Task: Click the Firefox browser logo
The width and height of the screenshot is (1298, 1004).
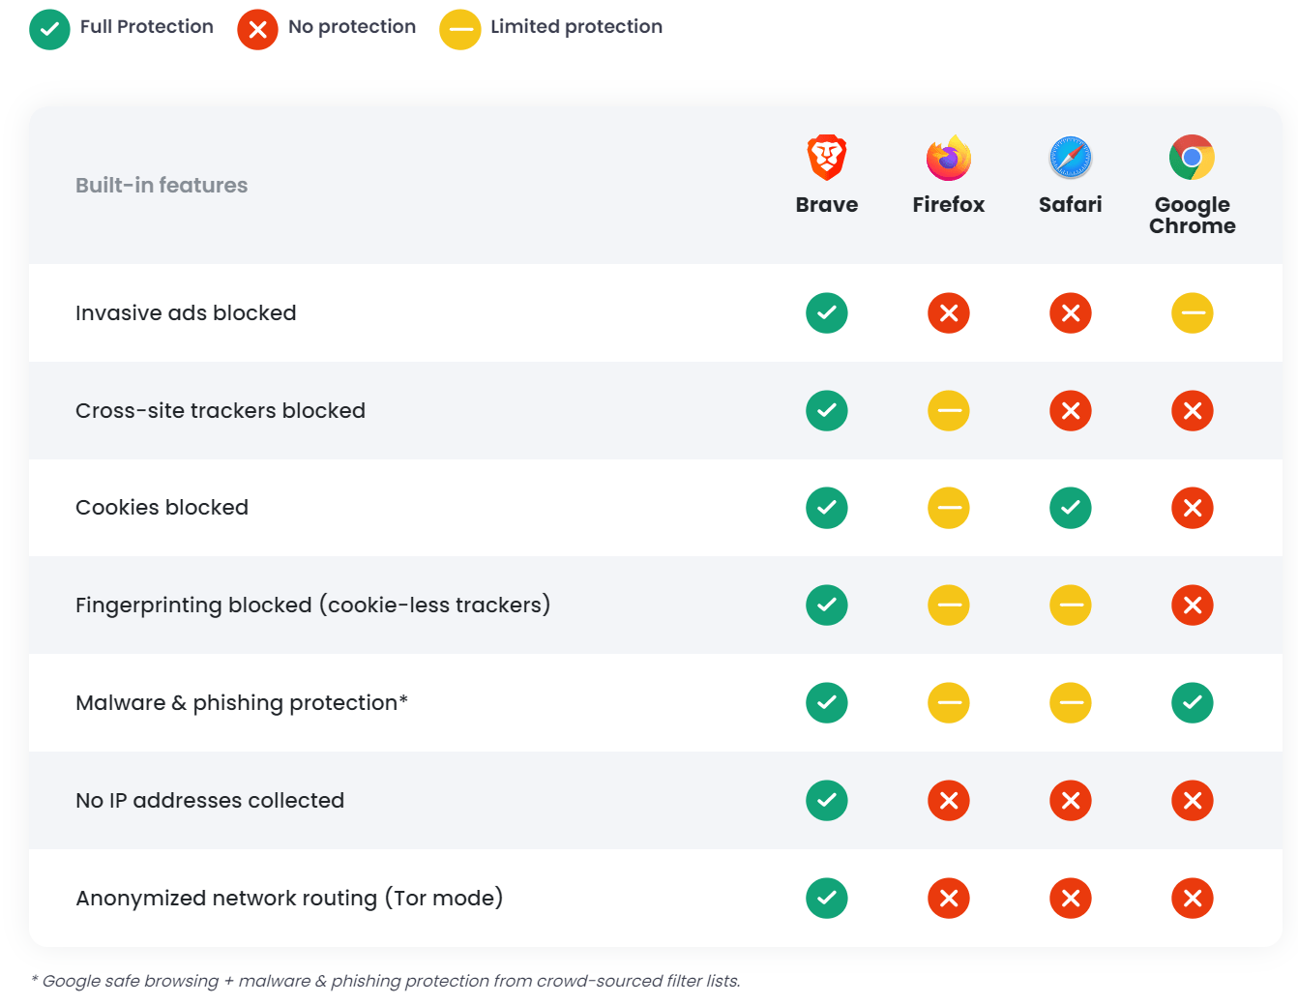Action: click(x=949, y=158)
